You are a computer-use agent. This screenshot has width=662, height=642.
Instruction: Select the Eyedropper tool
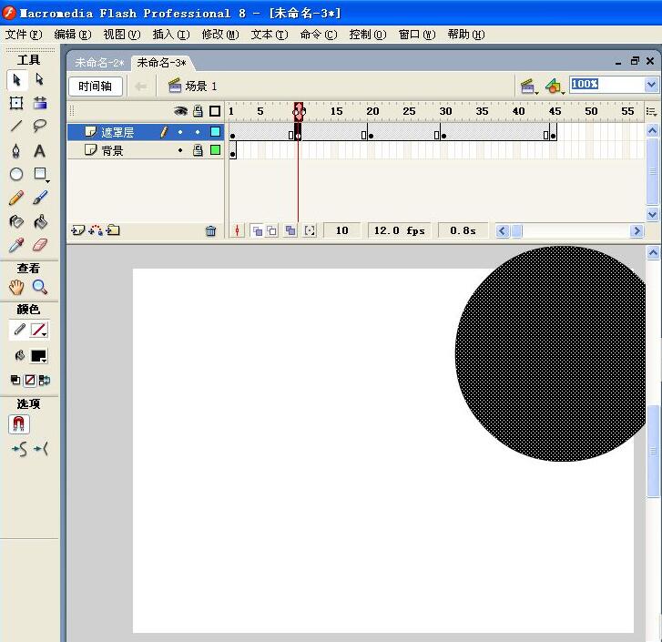point(16,245)
